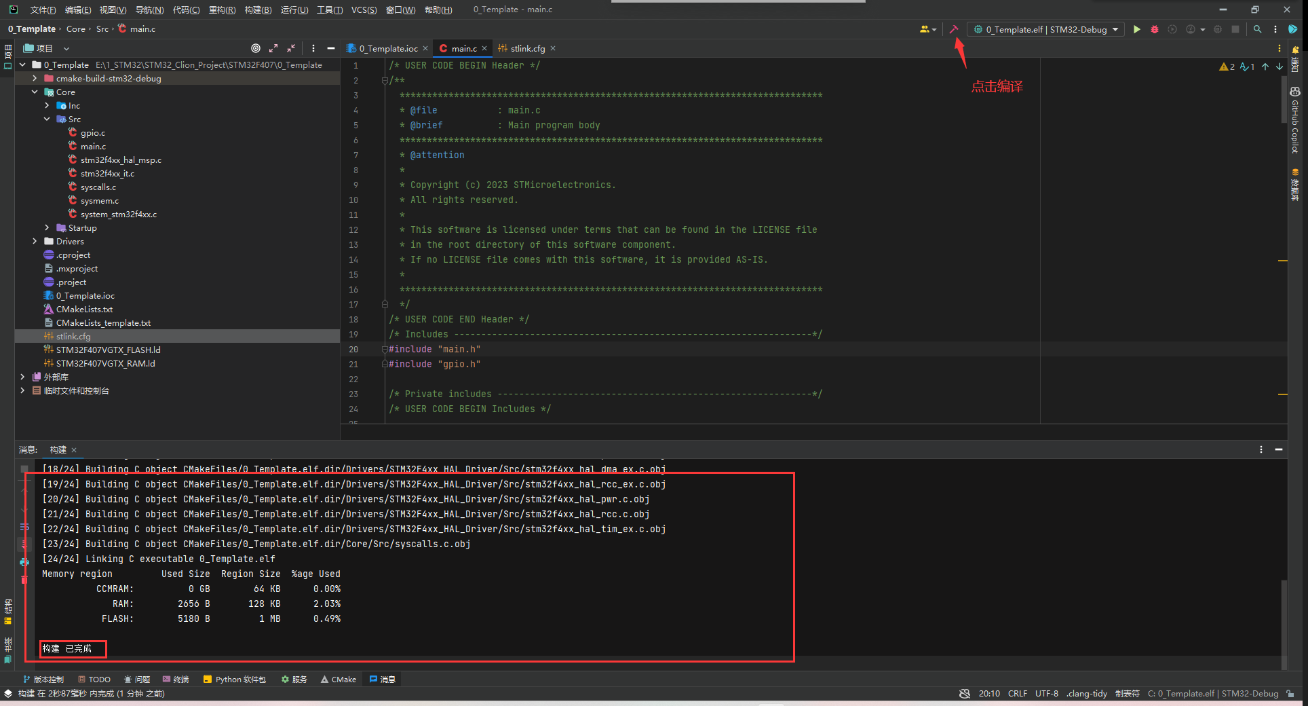Start debugging with the bug icon
The image size is (1308, 706).
1154,29
